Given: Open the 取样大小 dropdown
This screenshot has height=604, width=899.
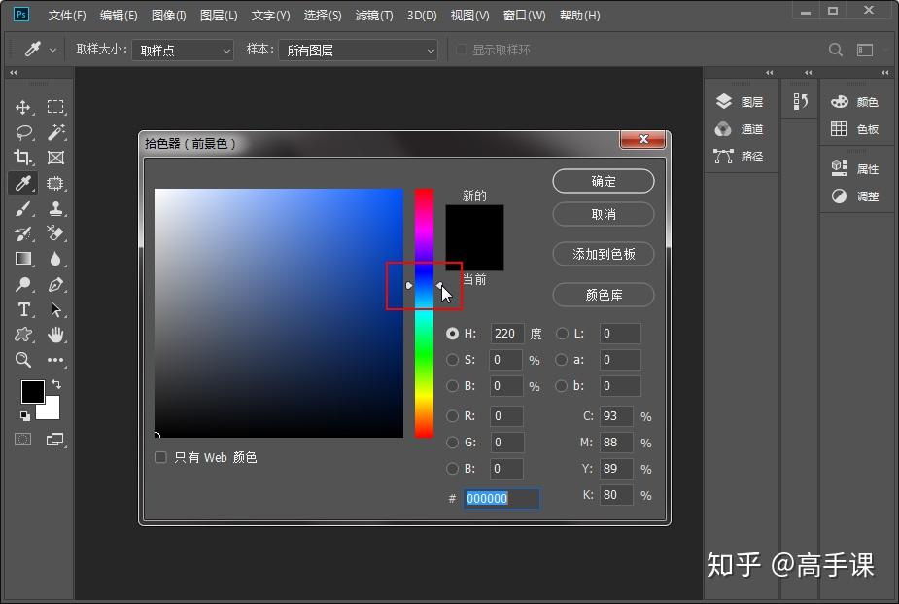Looking at the screenshot, I should (x=183, y=51).
